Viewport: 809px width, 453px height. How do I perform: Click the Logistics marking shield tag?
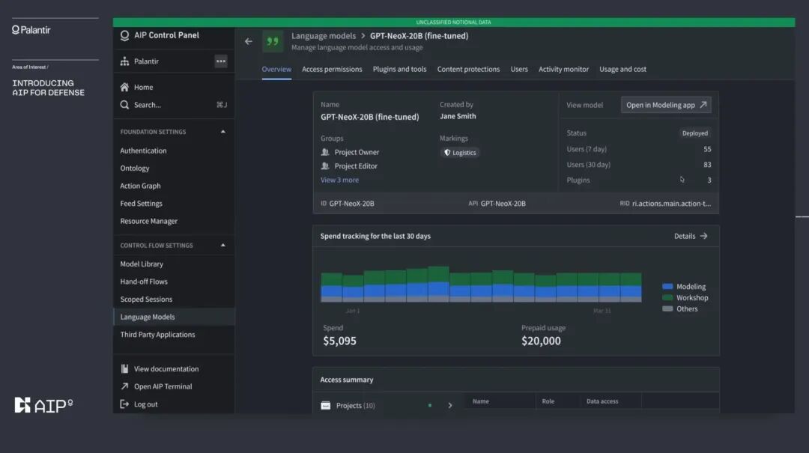point(460,153)
